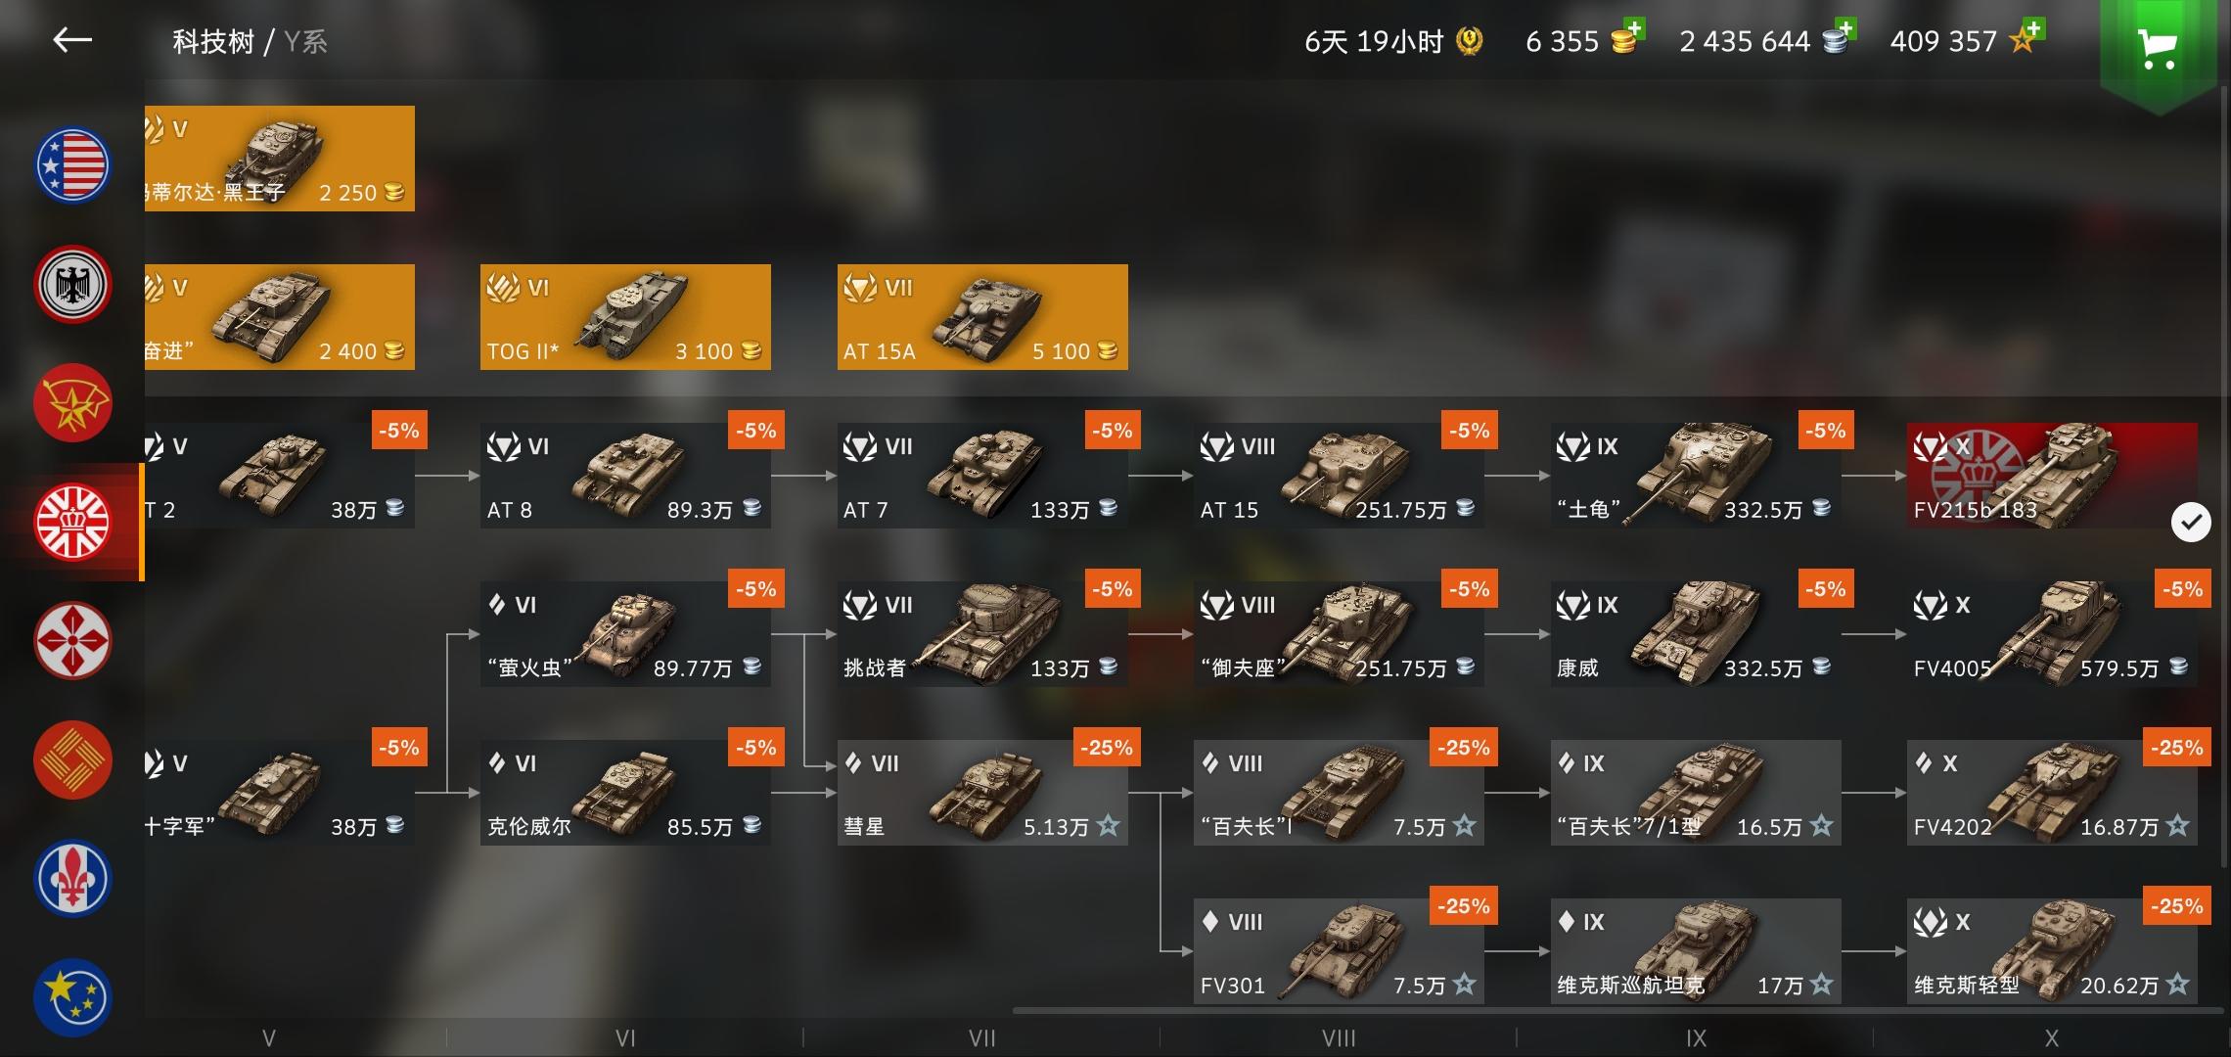Select the Japan nation emblem icon
2231x1057 pixels.
click(72, 641)
